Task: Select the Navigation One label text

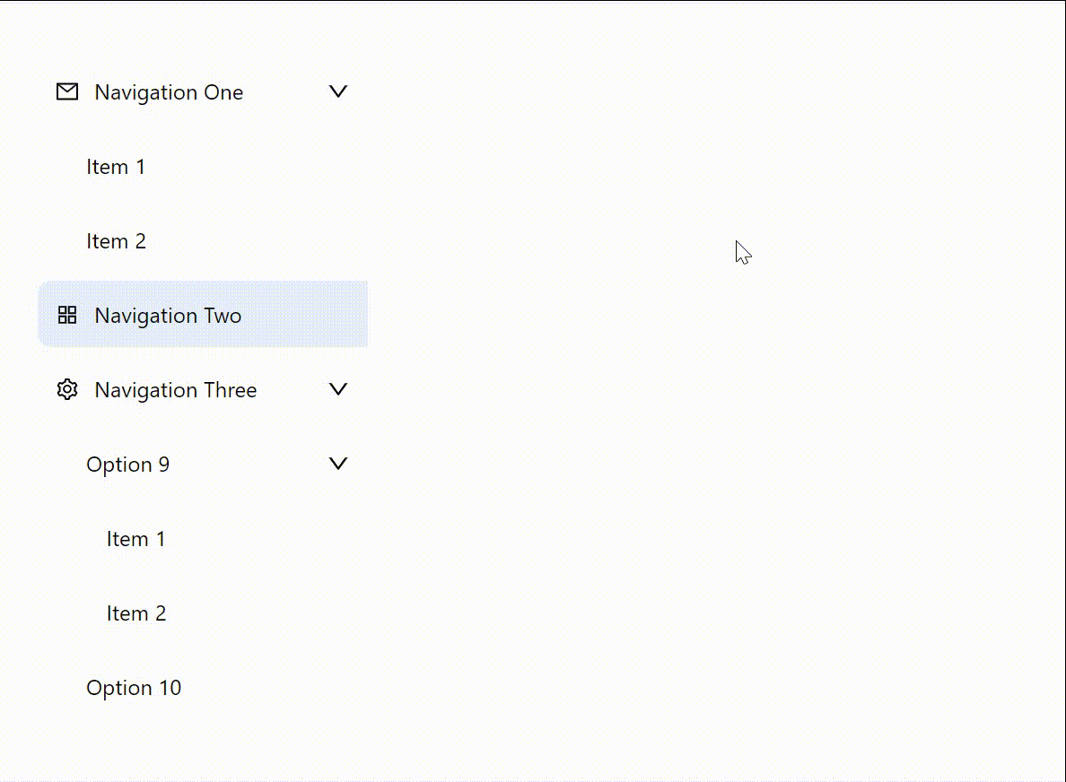Action: [169, 92]
